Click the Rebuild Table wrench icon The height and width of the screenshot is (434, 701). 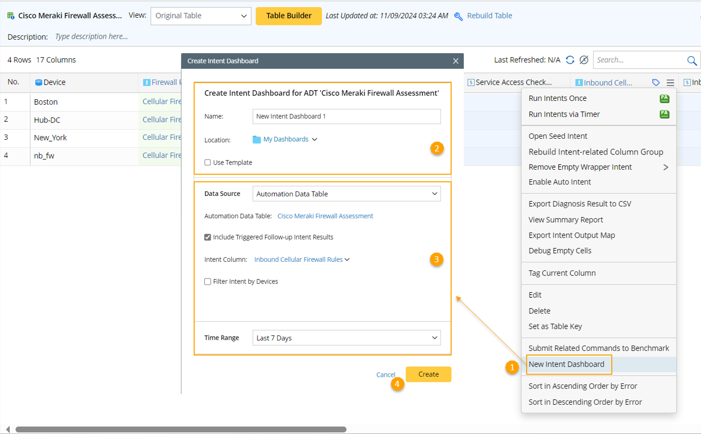point(458,16)
